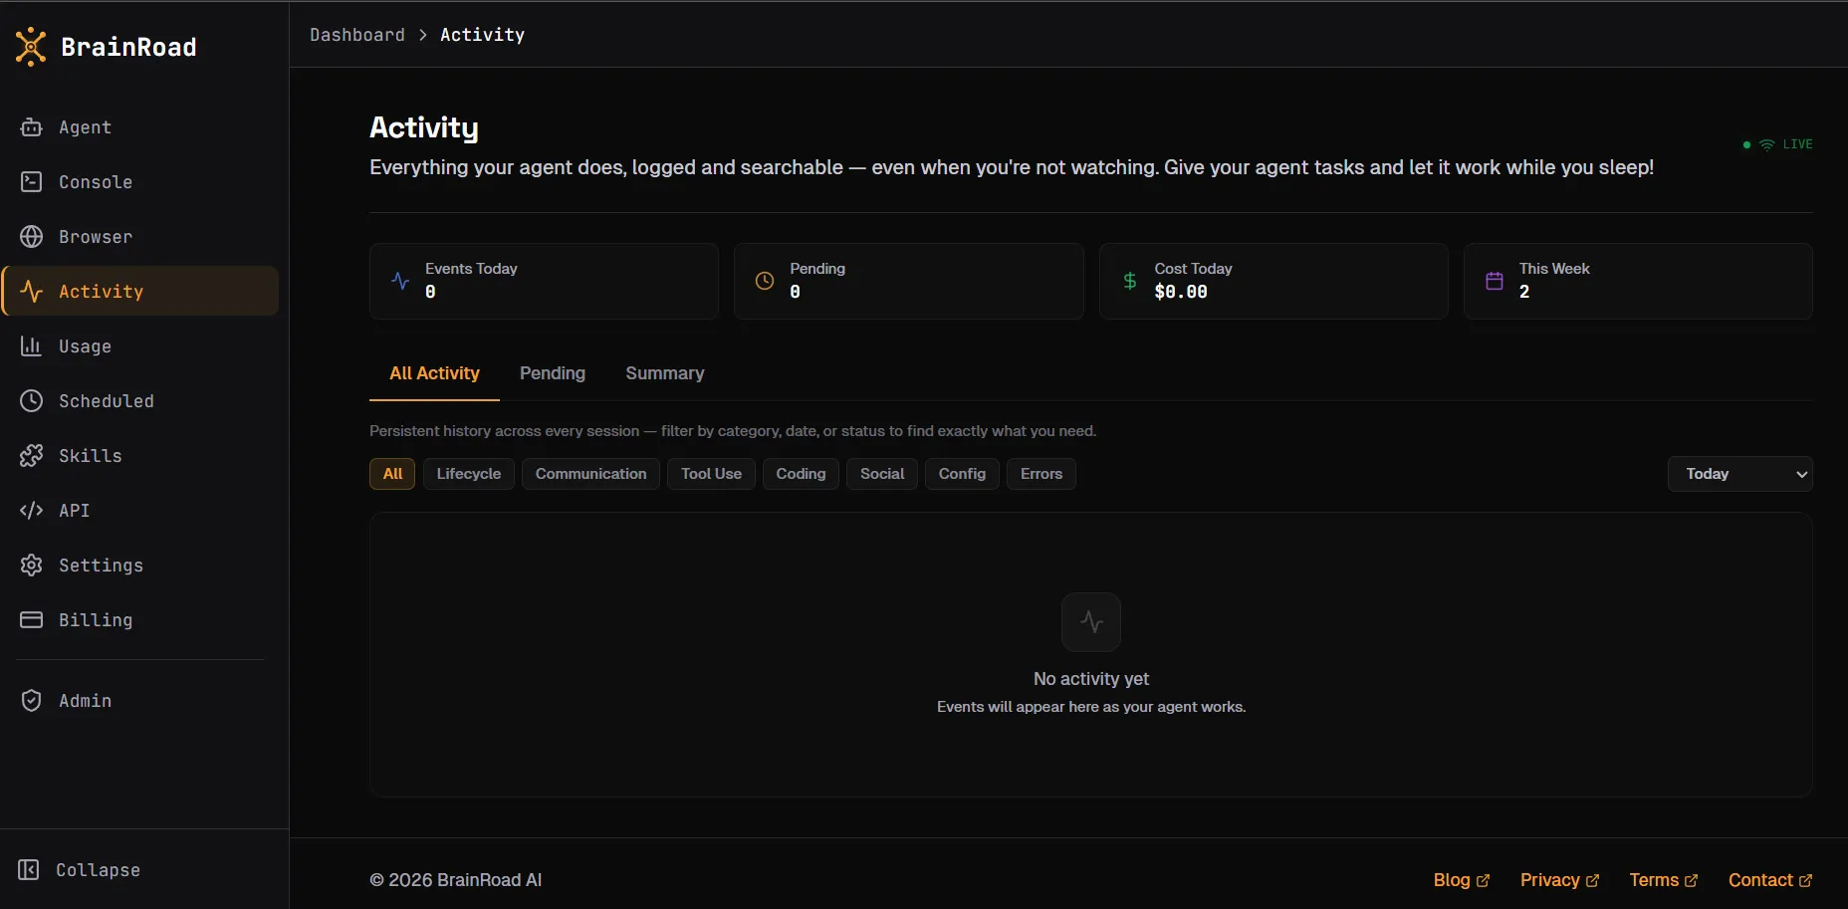Select the All category filter
1848x909 pixels.
pos(392,474)
